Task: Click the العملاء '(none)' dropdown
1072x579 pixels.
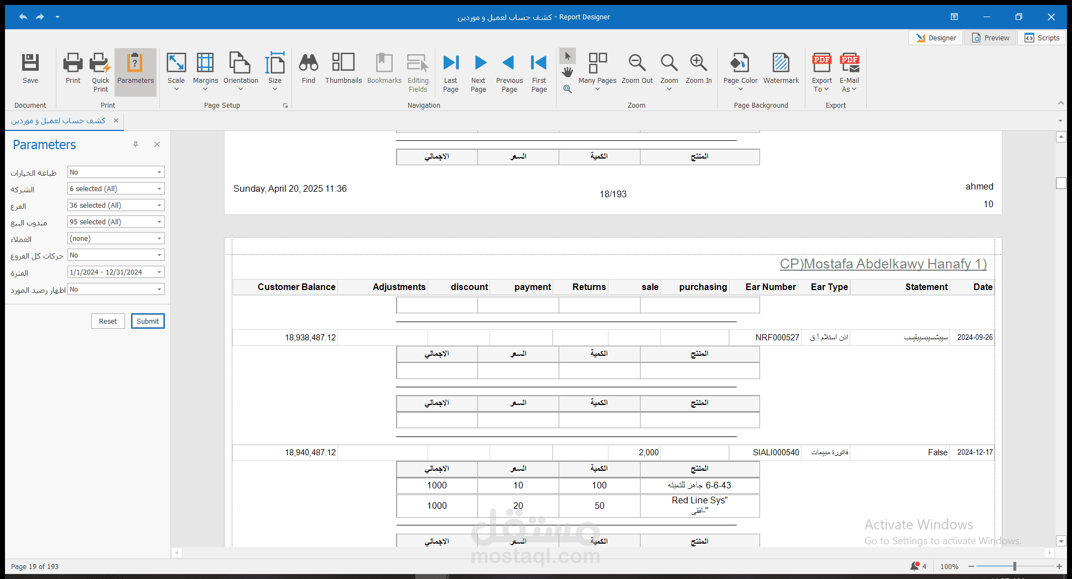Action: (x=116, y=239)
